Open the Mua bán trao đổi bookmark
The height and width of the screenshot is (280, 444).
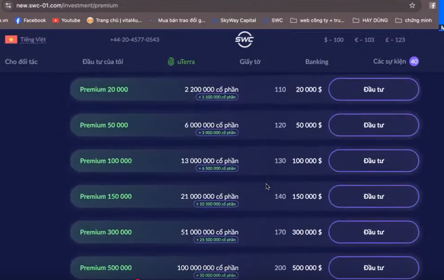(177, 20)
